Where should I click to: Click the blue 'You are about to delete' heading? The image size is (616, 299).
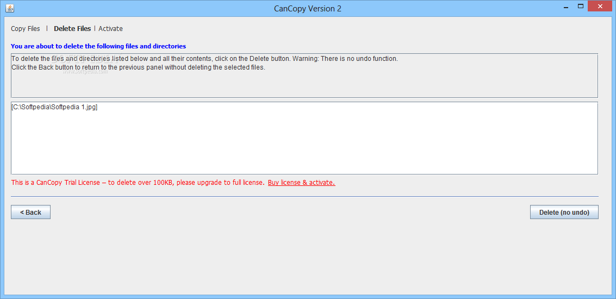pyautogui.click(x=98, y=46)
